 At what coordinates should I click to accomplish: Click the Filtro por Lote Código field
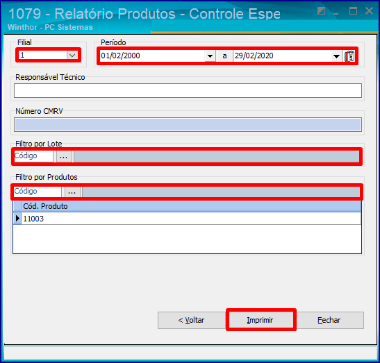[x=33, y=156]
